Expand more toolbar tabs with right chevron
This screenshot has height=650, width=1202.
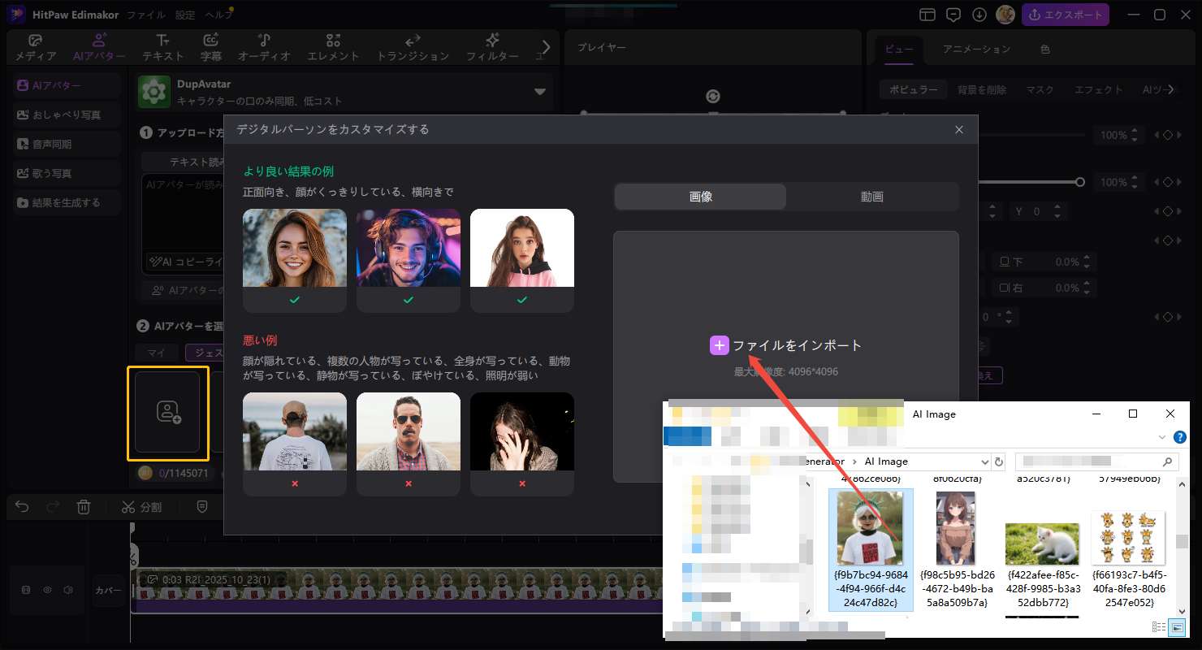pyautogui.click(x=546, y=47)
